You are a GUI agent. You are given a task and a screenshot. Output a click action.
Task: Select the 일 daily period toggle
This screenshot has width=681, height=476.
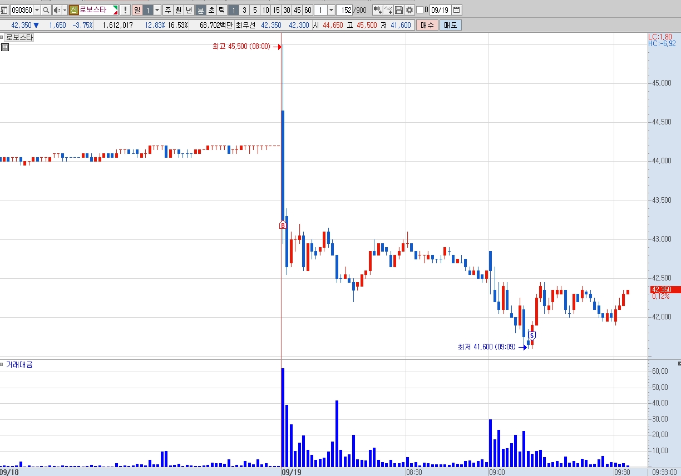pos(137,10)
